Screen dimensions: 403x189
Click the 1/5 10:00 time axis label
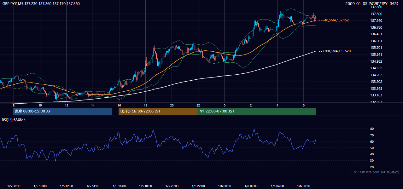40,186
